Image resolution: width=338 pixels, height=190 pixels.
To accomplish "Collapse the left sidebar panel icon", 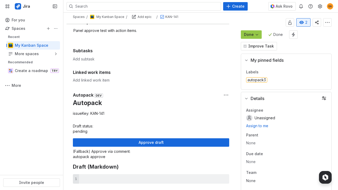I will coord(55,6).
